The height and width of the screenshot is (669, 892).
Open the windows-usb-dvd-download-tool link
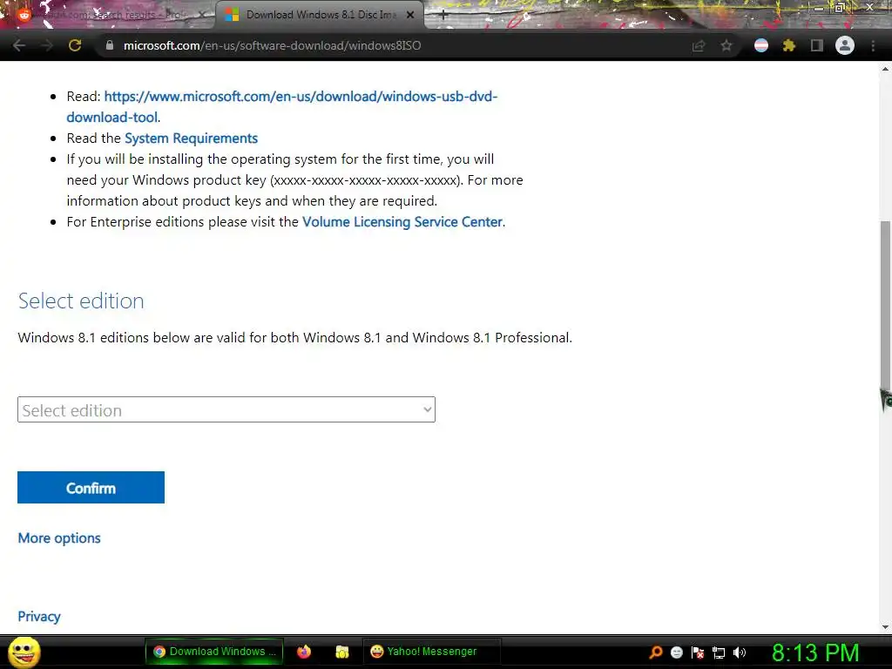(282, 106)
